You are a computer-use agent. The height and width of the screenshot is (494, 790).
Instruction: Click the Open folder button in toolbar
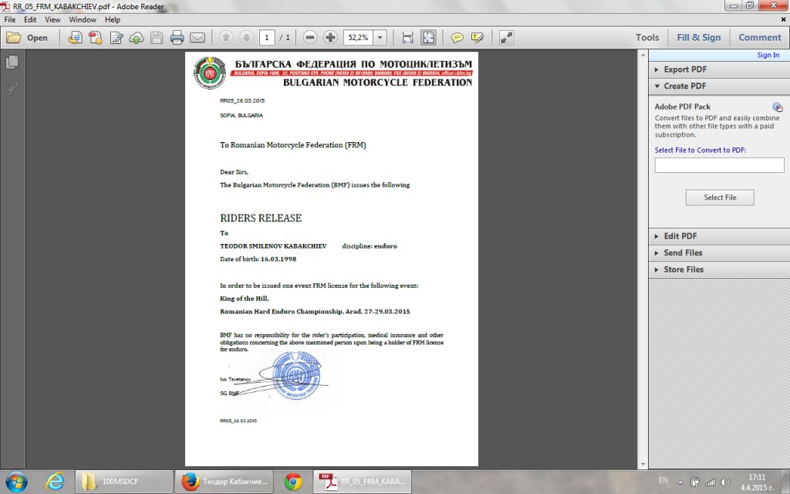click(27, 38)
